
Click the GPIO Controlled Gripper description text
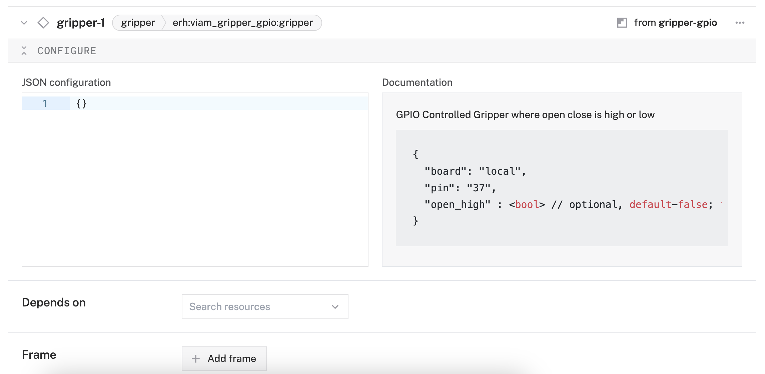(x=525, y=115)
